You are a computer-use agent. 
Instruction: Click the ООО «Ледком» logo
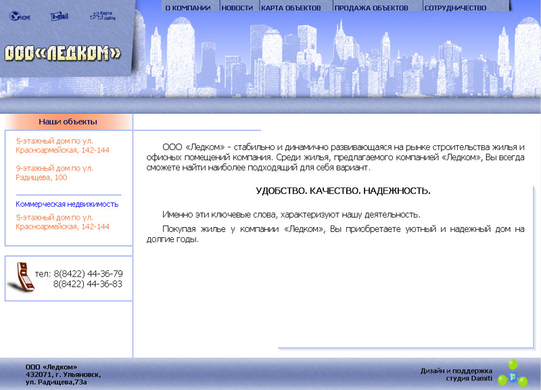64,53
